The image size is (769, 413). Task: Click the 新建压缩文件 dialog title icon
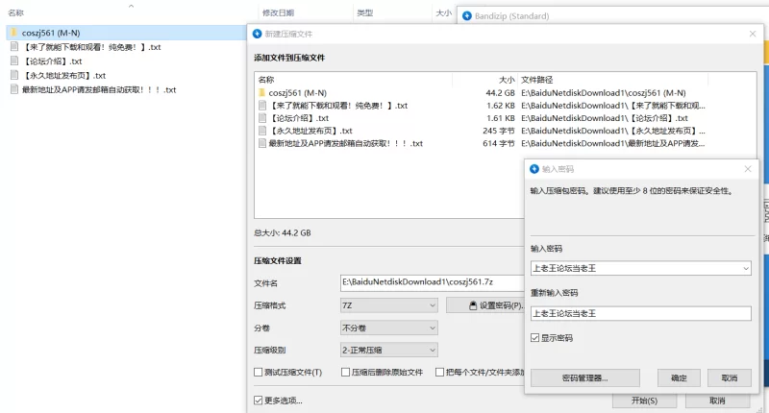257,34
